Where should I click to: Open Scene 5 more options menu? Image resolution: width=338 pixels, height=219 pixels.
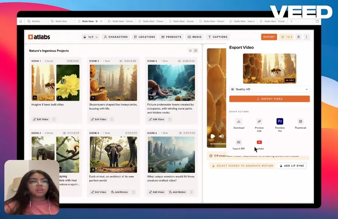tap(133, 192)
